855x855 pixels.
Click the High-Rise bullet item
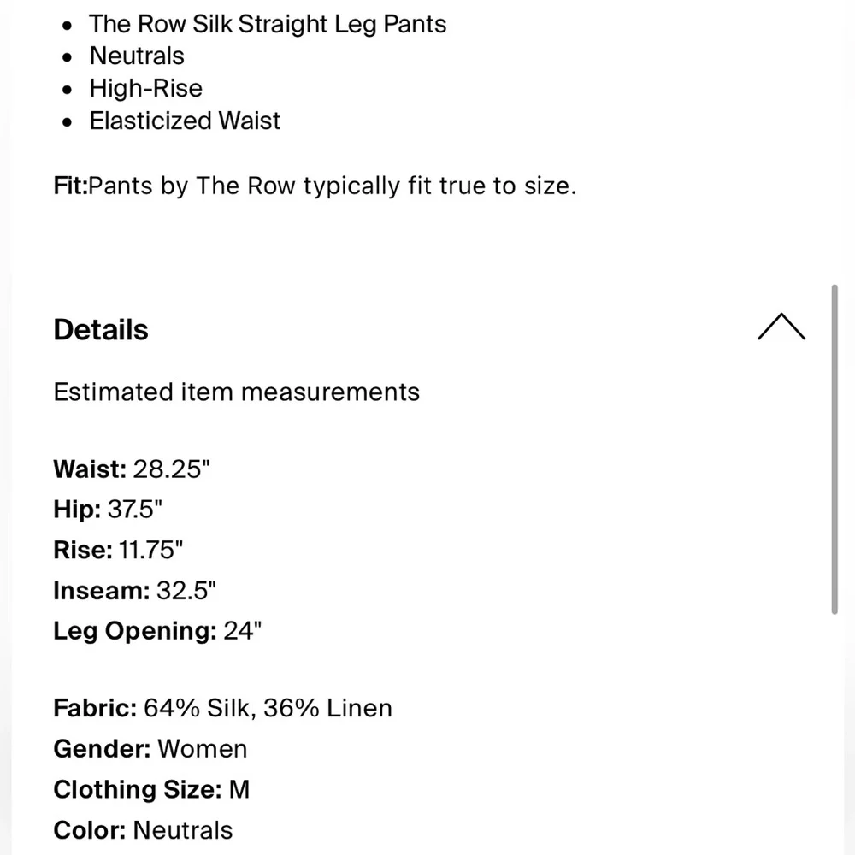(x=146, y=89)
